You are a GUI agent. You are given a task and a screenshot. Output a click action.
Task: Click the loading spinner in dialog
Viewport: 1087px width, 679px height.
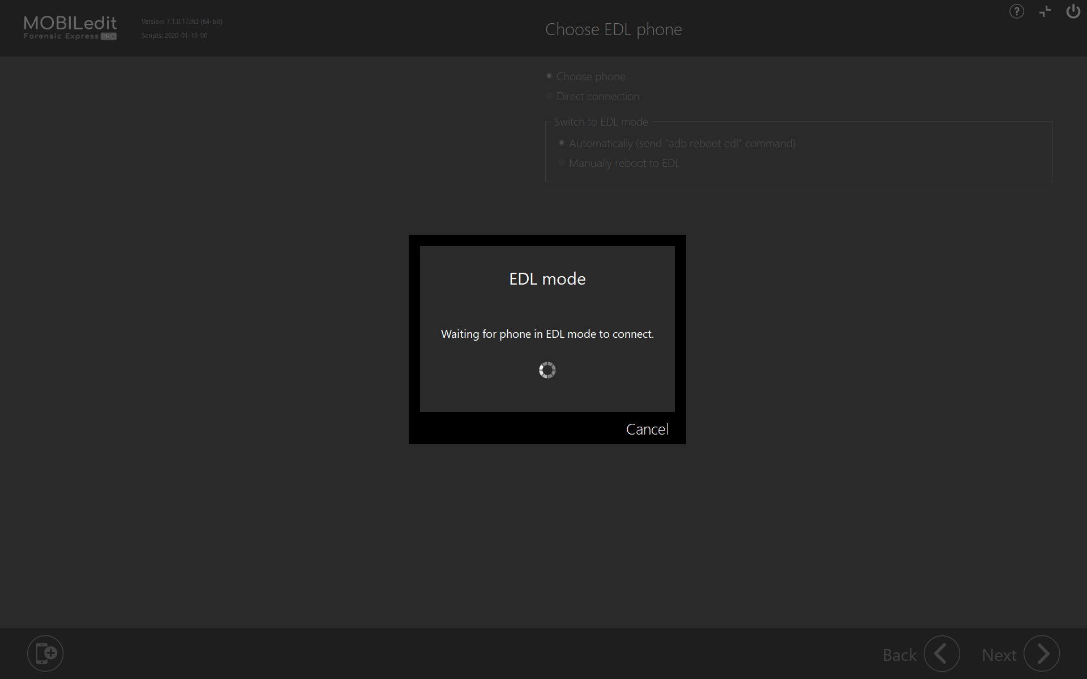(547, 370)
